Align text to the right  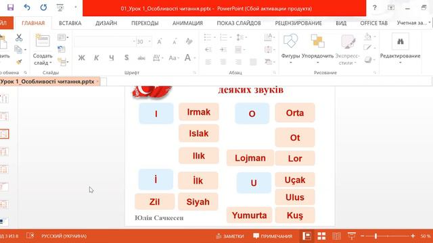click(238, 62)
